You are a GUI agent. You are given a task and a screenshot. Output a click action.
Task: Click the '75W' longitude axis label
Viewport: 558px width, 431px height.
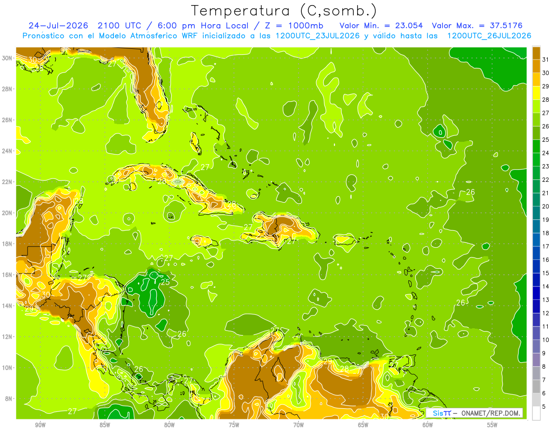coord(234,425)
